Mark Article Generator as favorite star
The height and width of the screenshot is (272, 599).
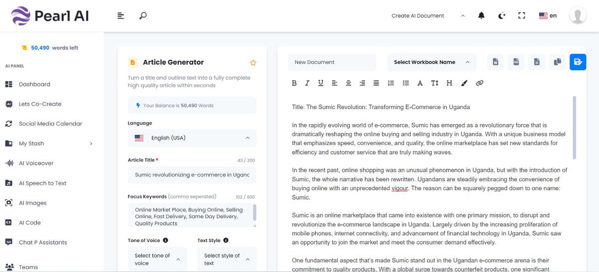(253, 63)
